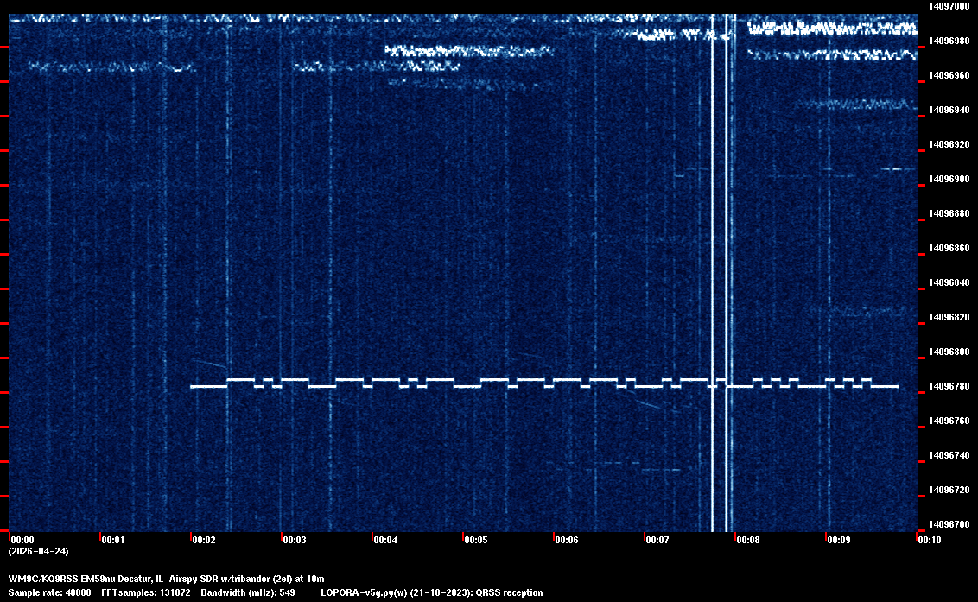Select the 00:05 time marker
Image resolution: width=978 pixels, height=602 pixels.
pyautogui.click(x=475, y=540)
